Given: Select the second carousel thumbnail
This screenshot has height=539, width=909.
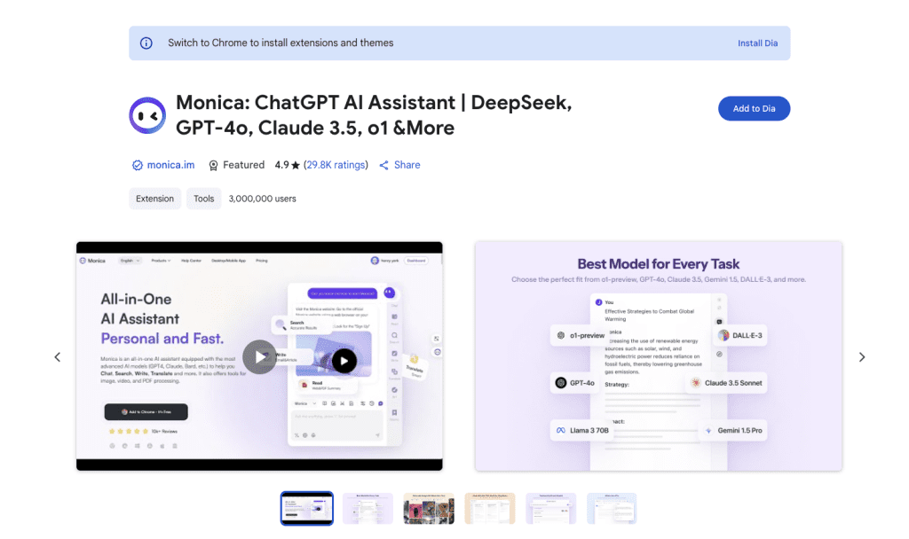Looking at the screenshot, I should (368, 508).
